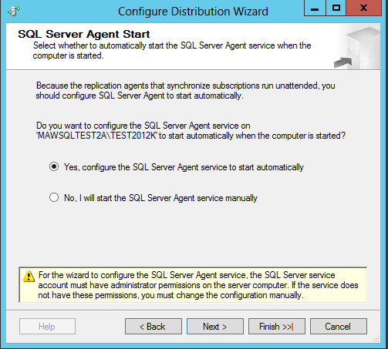Select Yes, start SQL Server Agent automatically
Screen dimensions: 388x349
coord(54,167)
